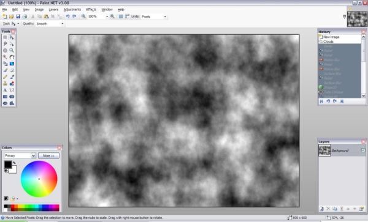Image resolution: width=368 pixels, height=222 pixels.
Task: Toggle Background layer visibility checkbox
Action: coord(363,150)
